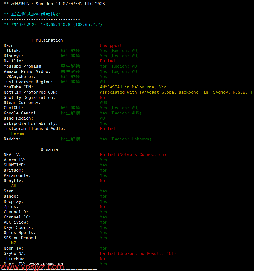Click the 'TVBAnywhere+:' label

pos(20,77)
